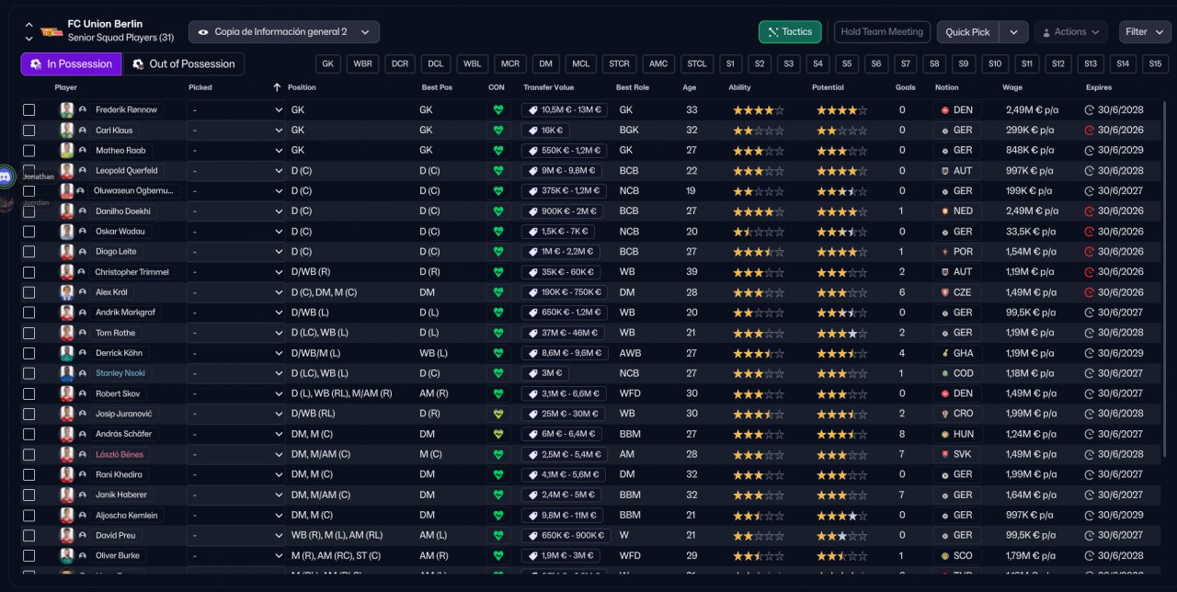Check the box next to Rani Khedira

click(x=29, y=474)
